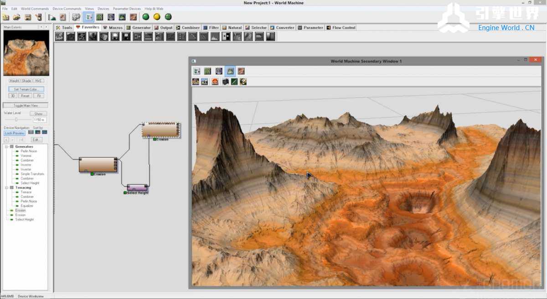
Task: Switch to the Generator devices tab
Action: coord(139,28)
